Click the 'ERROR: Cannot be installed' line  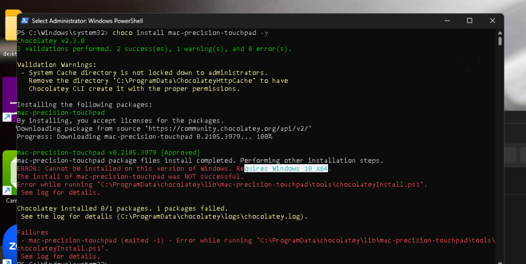click(174, 169)
